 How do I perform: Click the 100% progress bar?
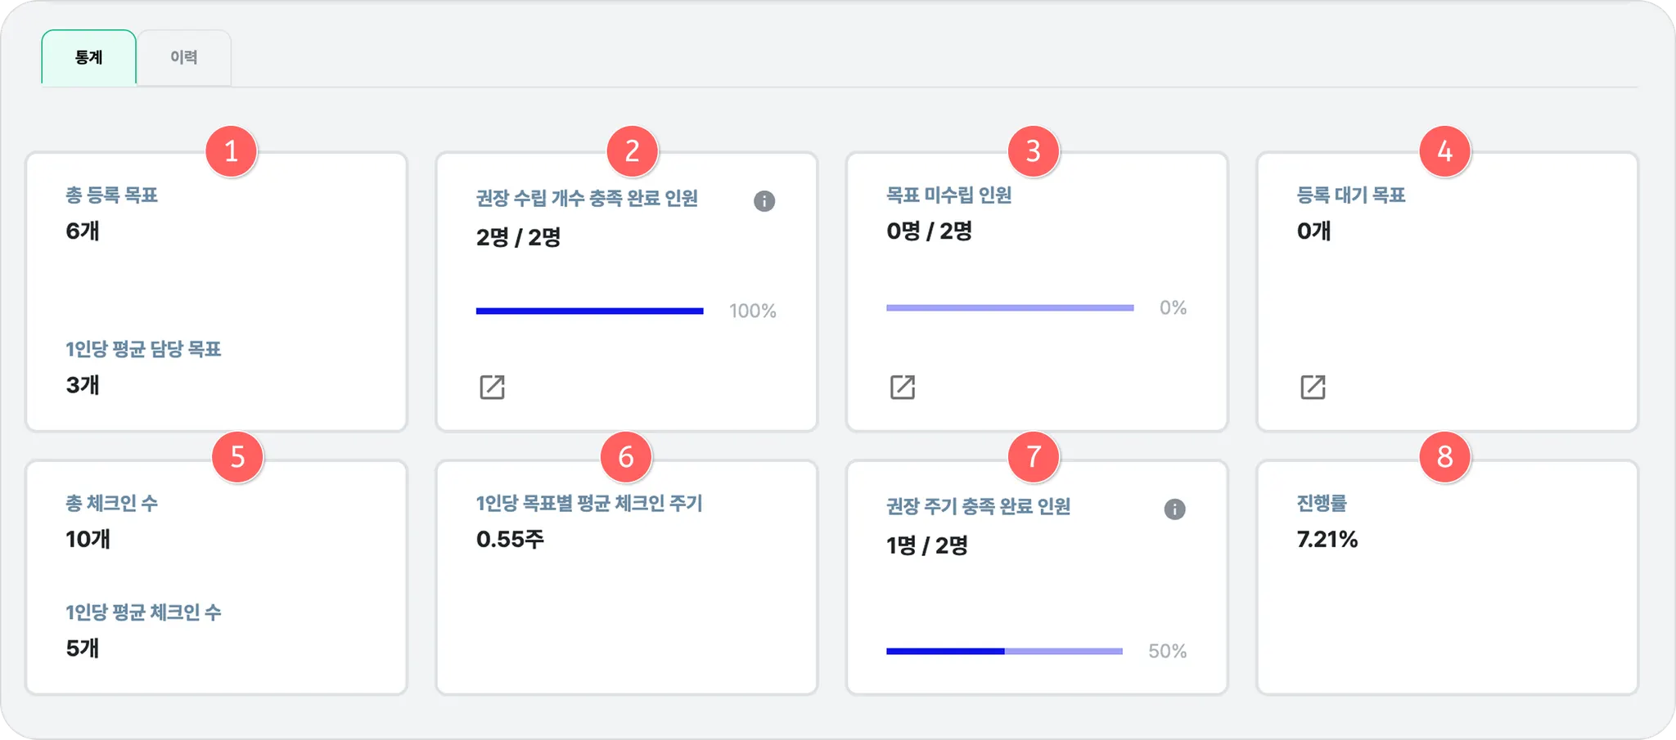[x=589, y=311]
